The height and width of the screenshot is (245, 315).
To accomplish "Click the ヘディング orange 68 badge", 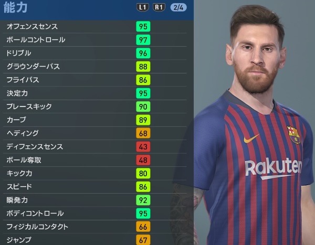I will tap(143, 133).
